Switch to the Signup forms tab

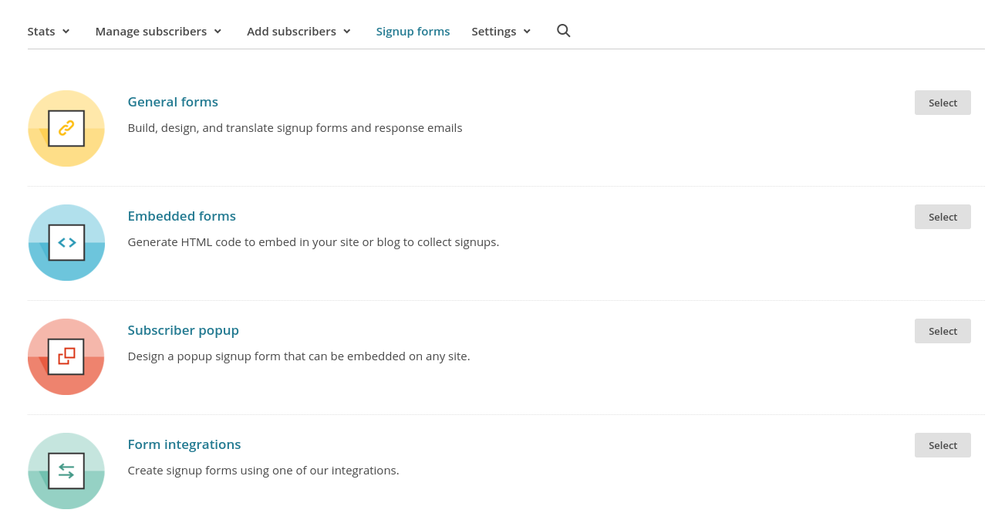[x=413, y=31]
